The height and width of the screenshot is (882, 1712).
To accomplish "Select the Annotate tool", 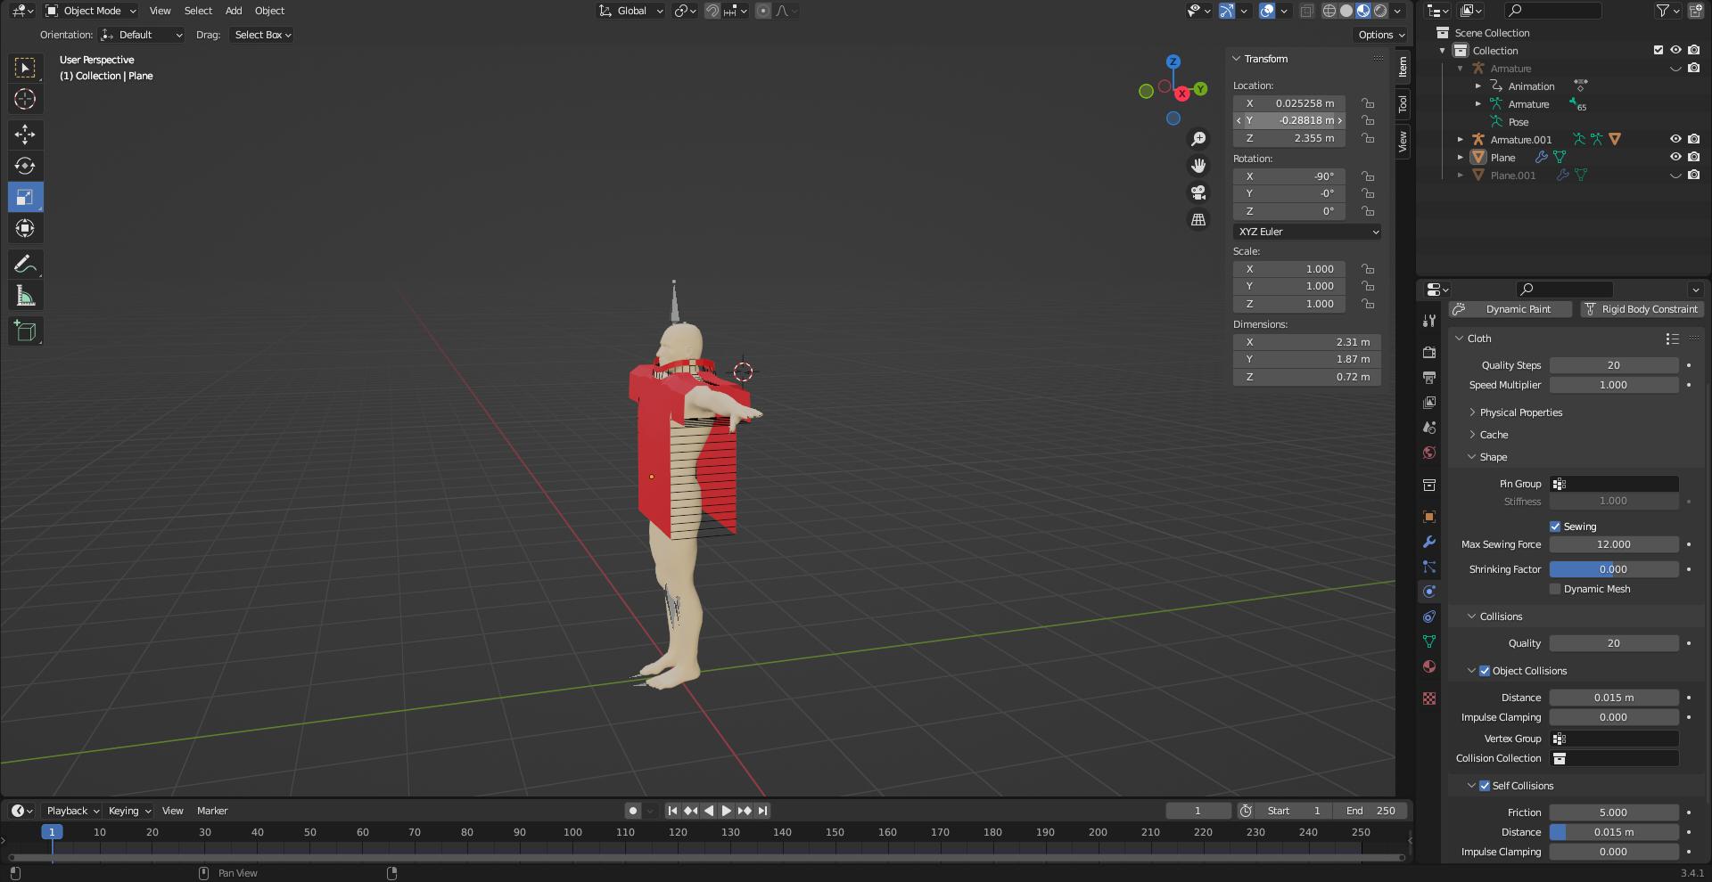I will coord(25,264).
